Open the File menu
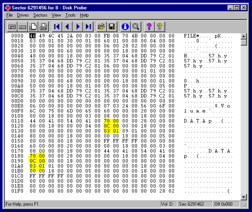The height and width of the screenshot is (212, 252). (x=9, y=15)
